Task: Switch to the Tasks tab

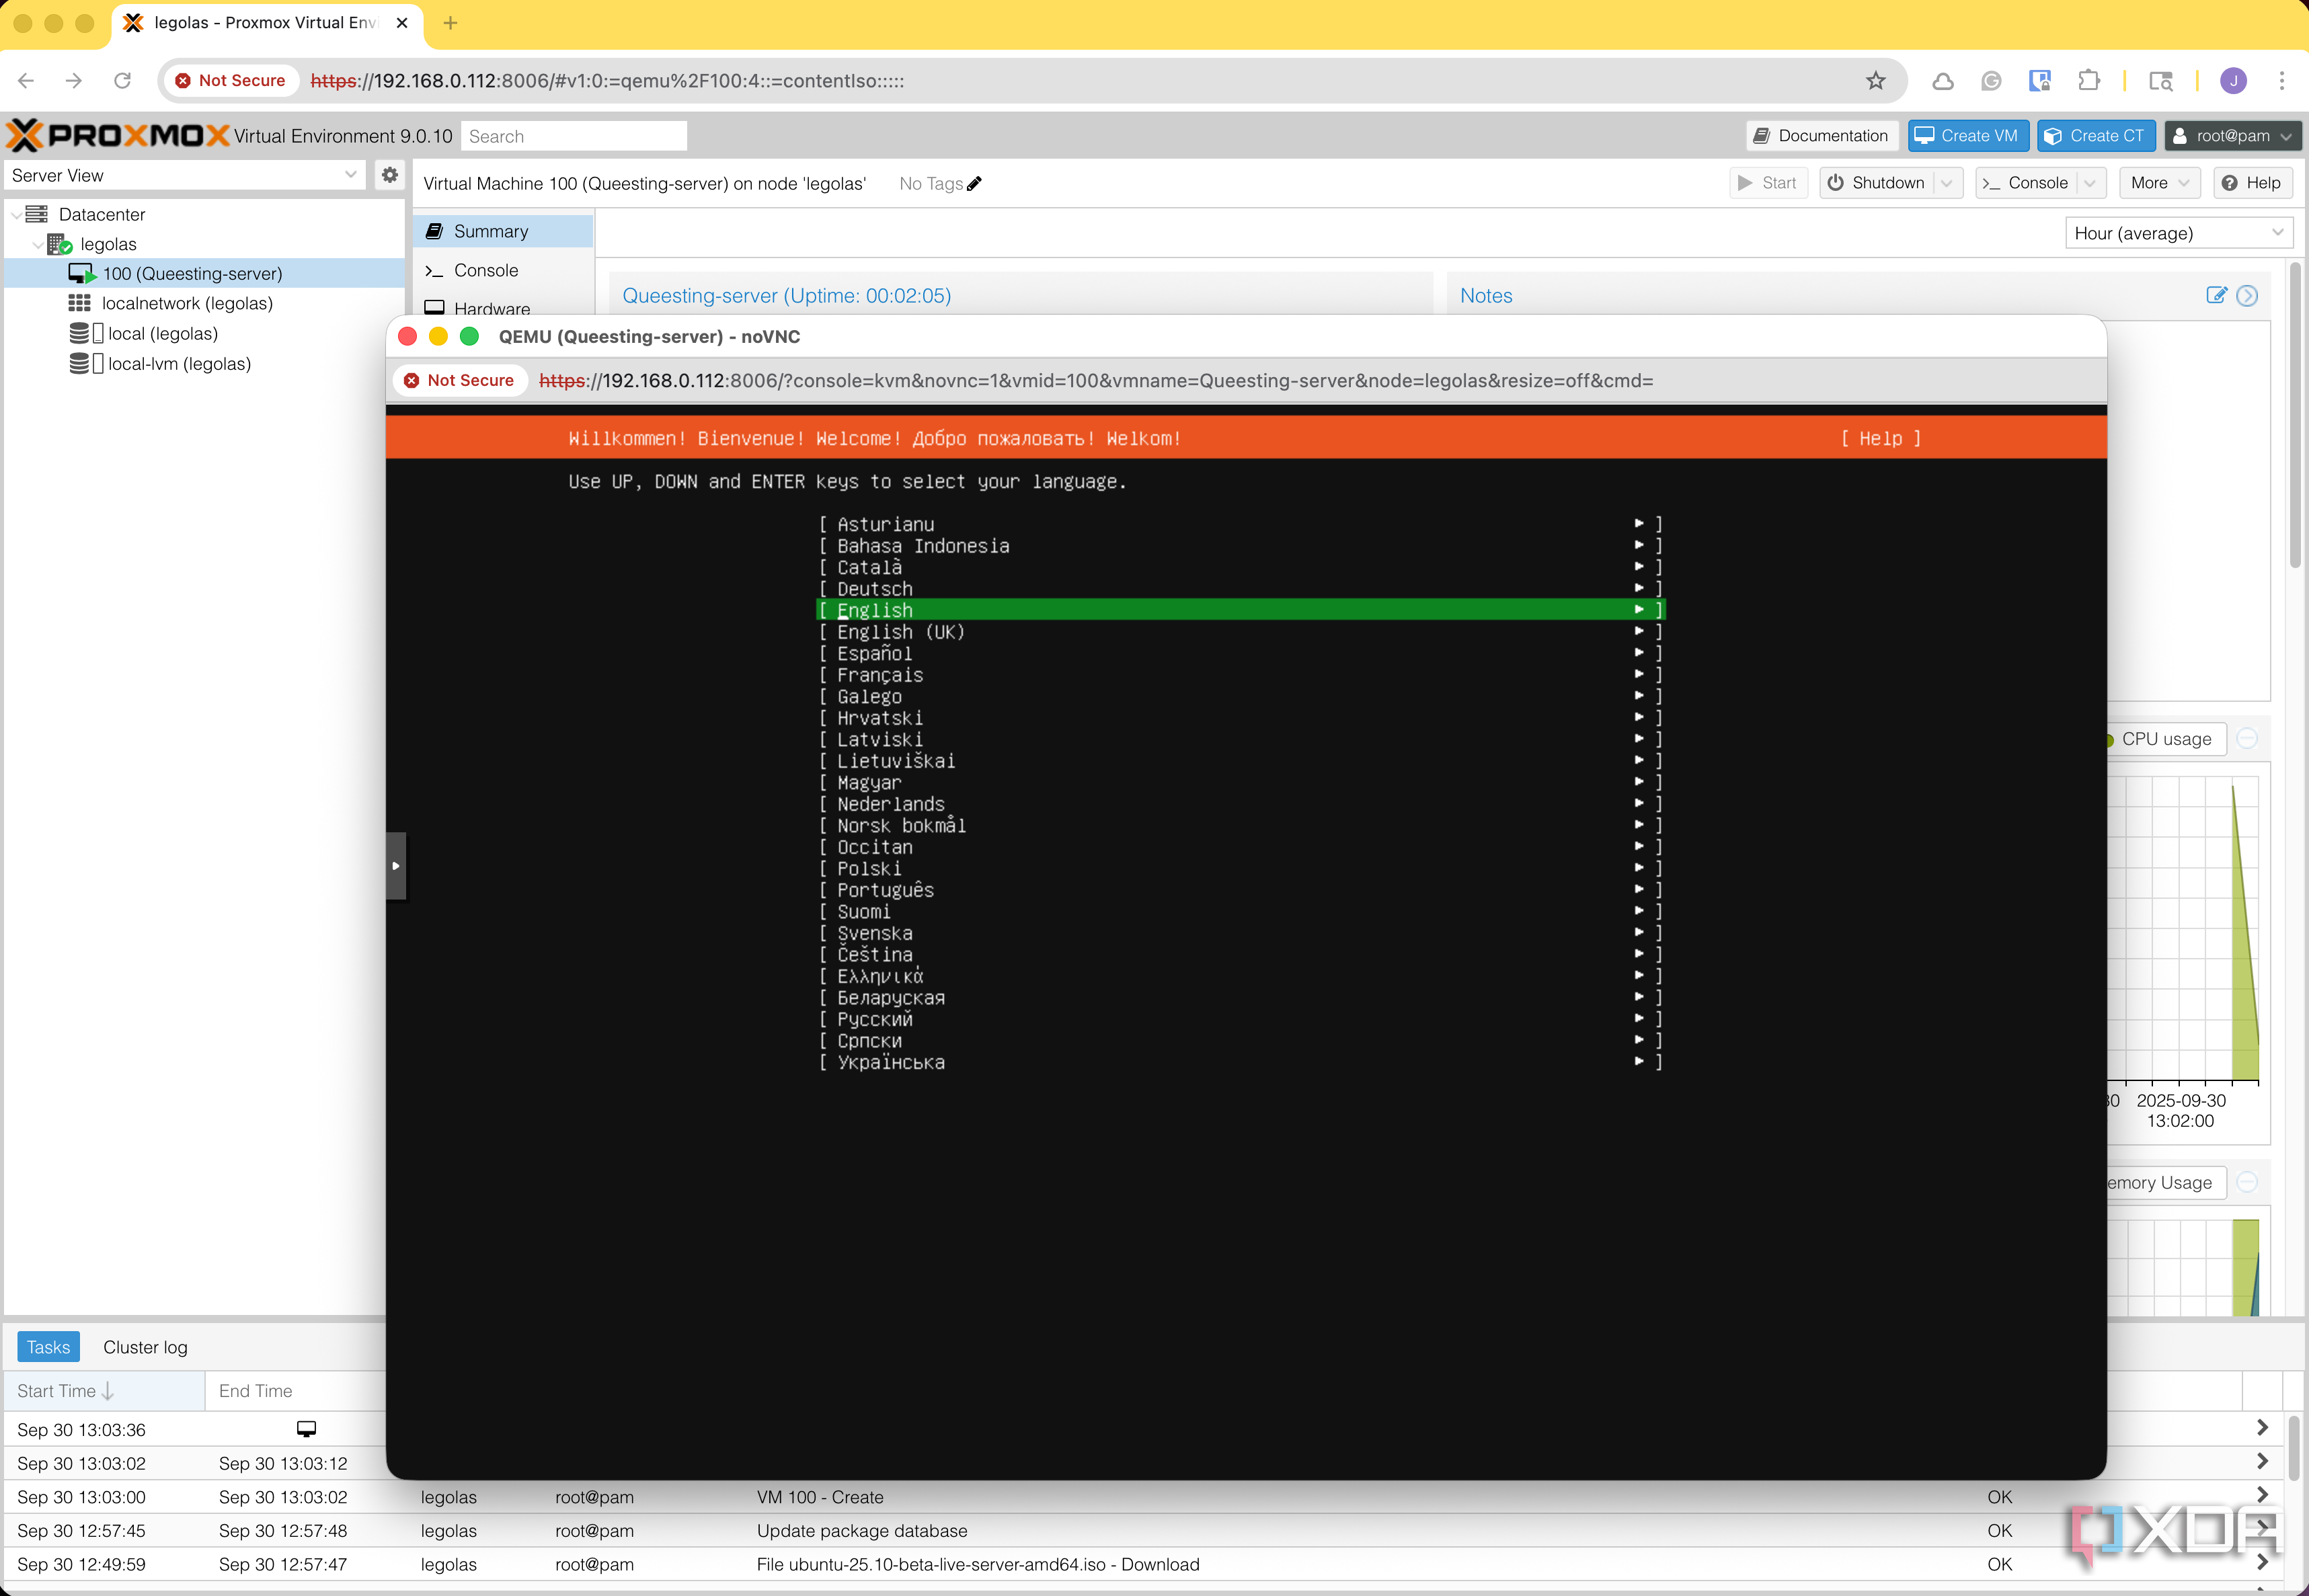Action: (48, 1346)
